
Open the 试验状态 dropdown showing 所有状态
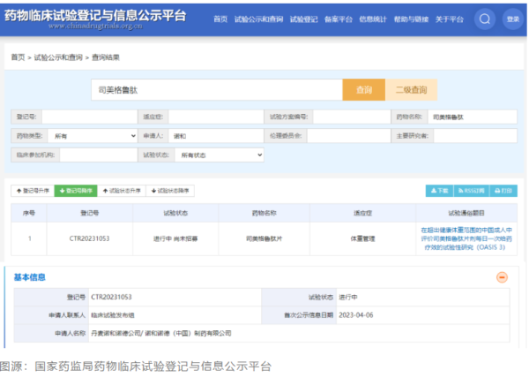pos(219,155)
